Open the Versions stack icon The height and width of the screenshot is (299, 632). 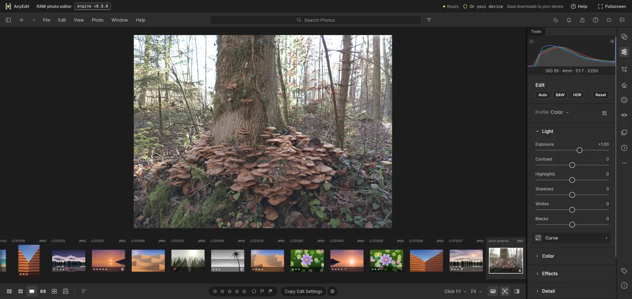coord(624,133)
